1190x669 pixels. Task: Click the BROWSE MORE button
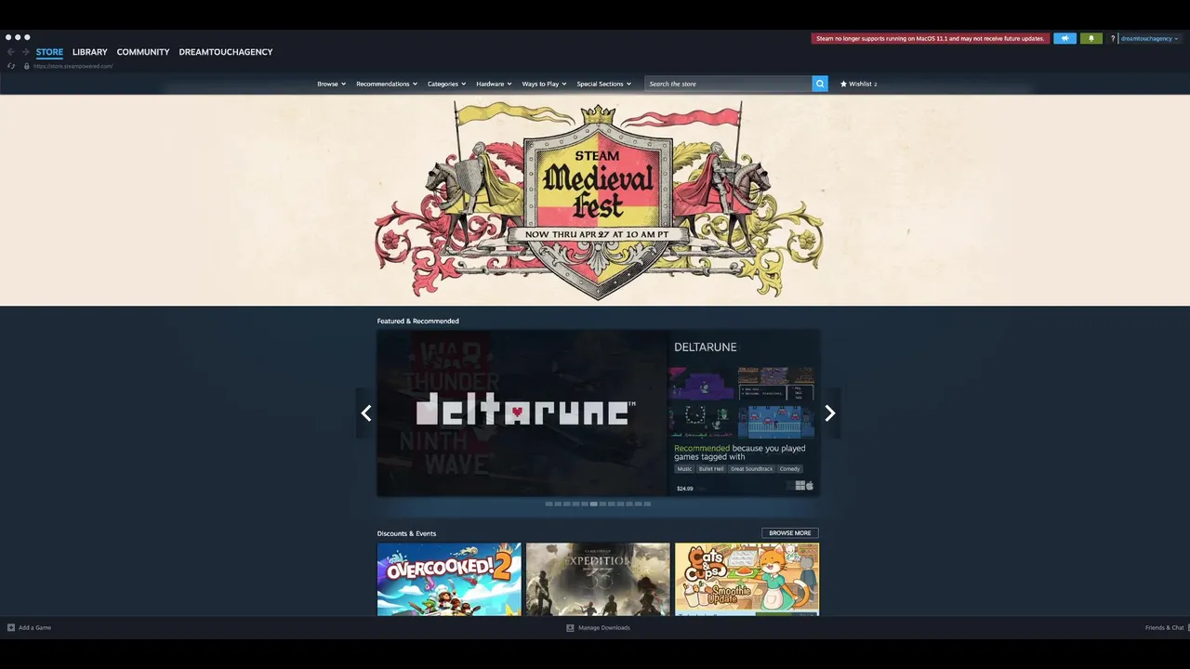coord(790,533)
